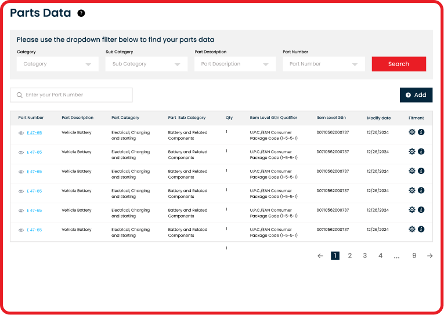This screenshot has width=444, height=315.
Task: Click the Part Description column header
Action: [77, 118]
